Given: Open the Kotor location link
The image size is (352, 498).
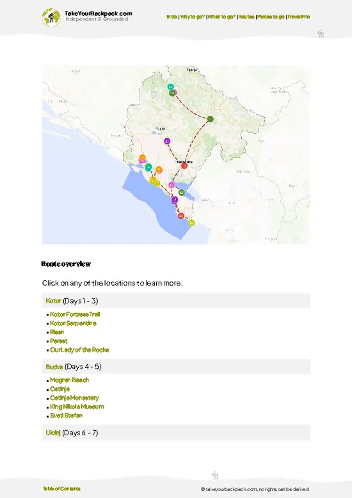Looking at the screenshot, I should pos(53,300).
